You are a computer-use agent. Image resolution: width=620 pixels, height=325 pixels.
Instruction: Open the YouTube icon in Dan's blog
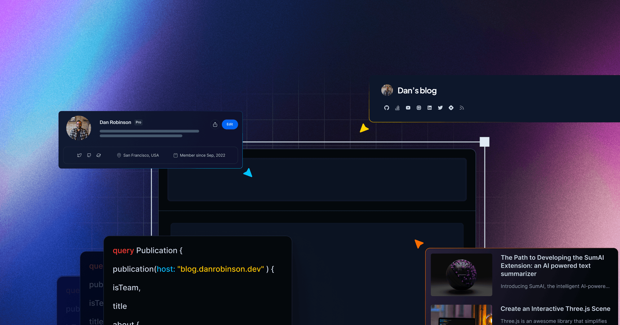click(x=408, y=108)
